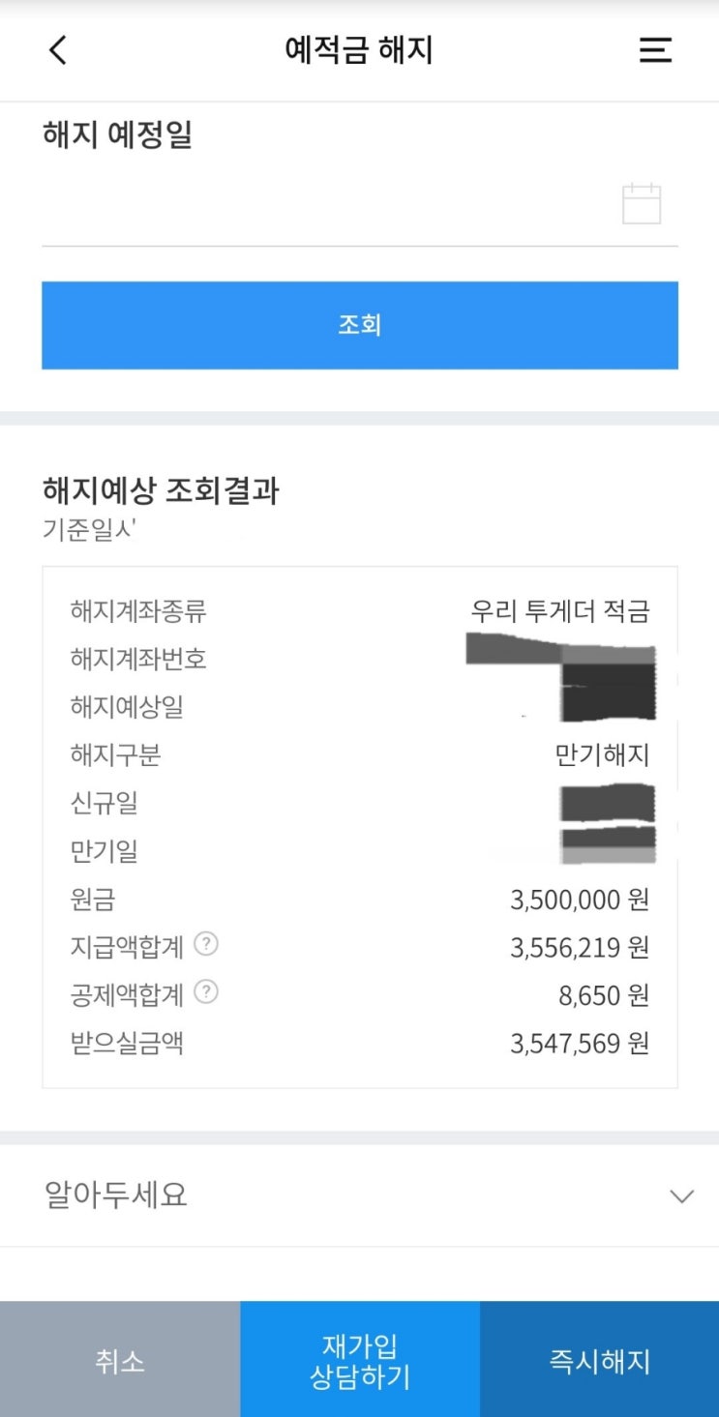Tap help icon next to 공제액합계
The image size is (719, 1417).
coord(206,992)
